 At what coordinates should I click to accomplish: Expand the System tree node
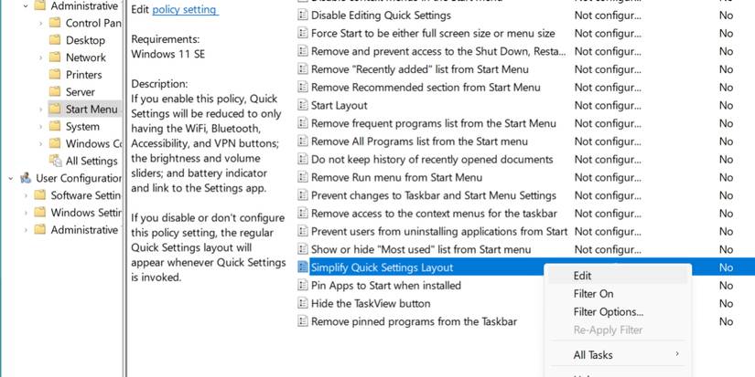click(x=41, y=127)
